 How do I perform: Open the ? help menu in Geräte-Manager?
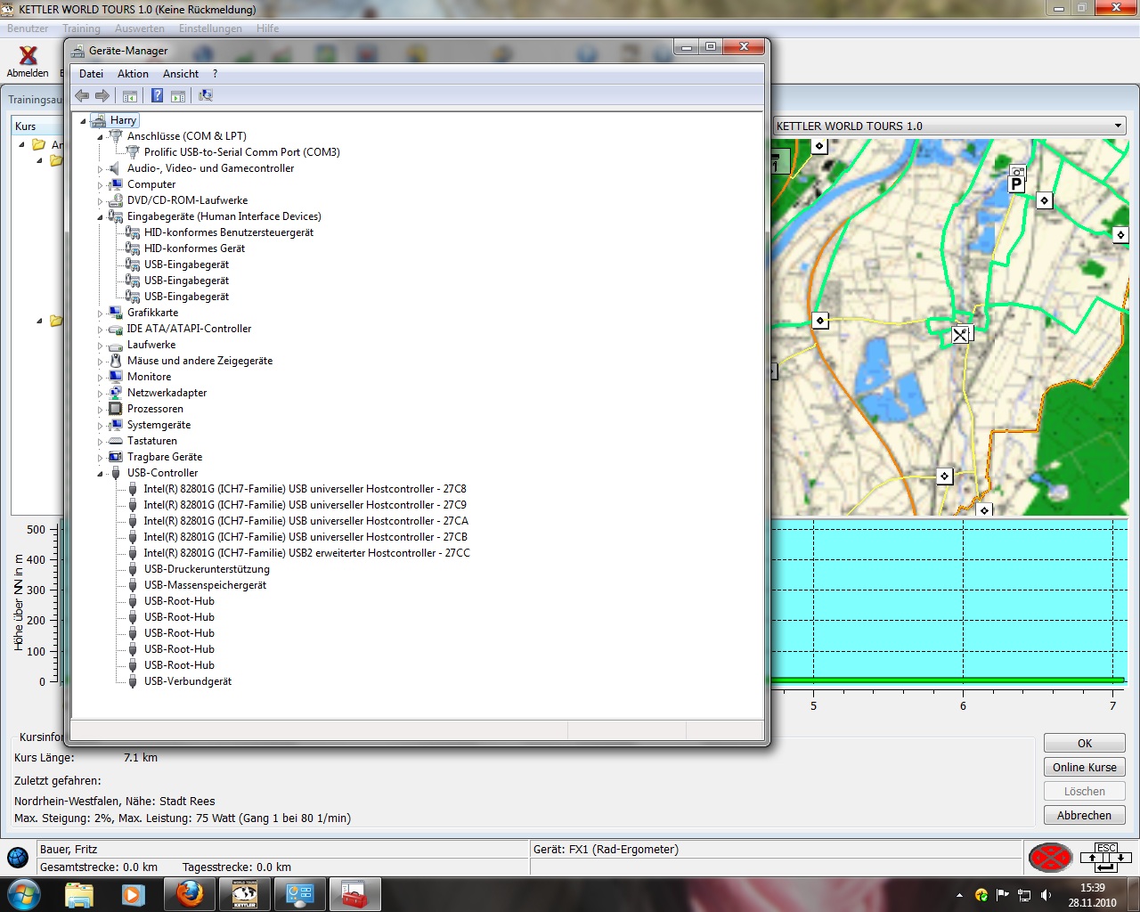click(x=215, y=74)
